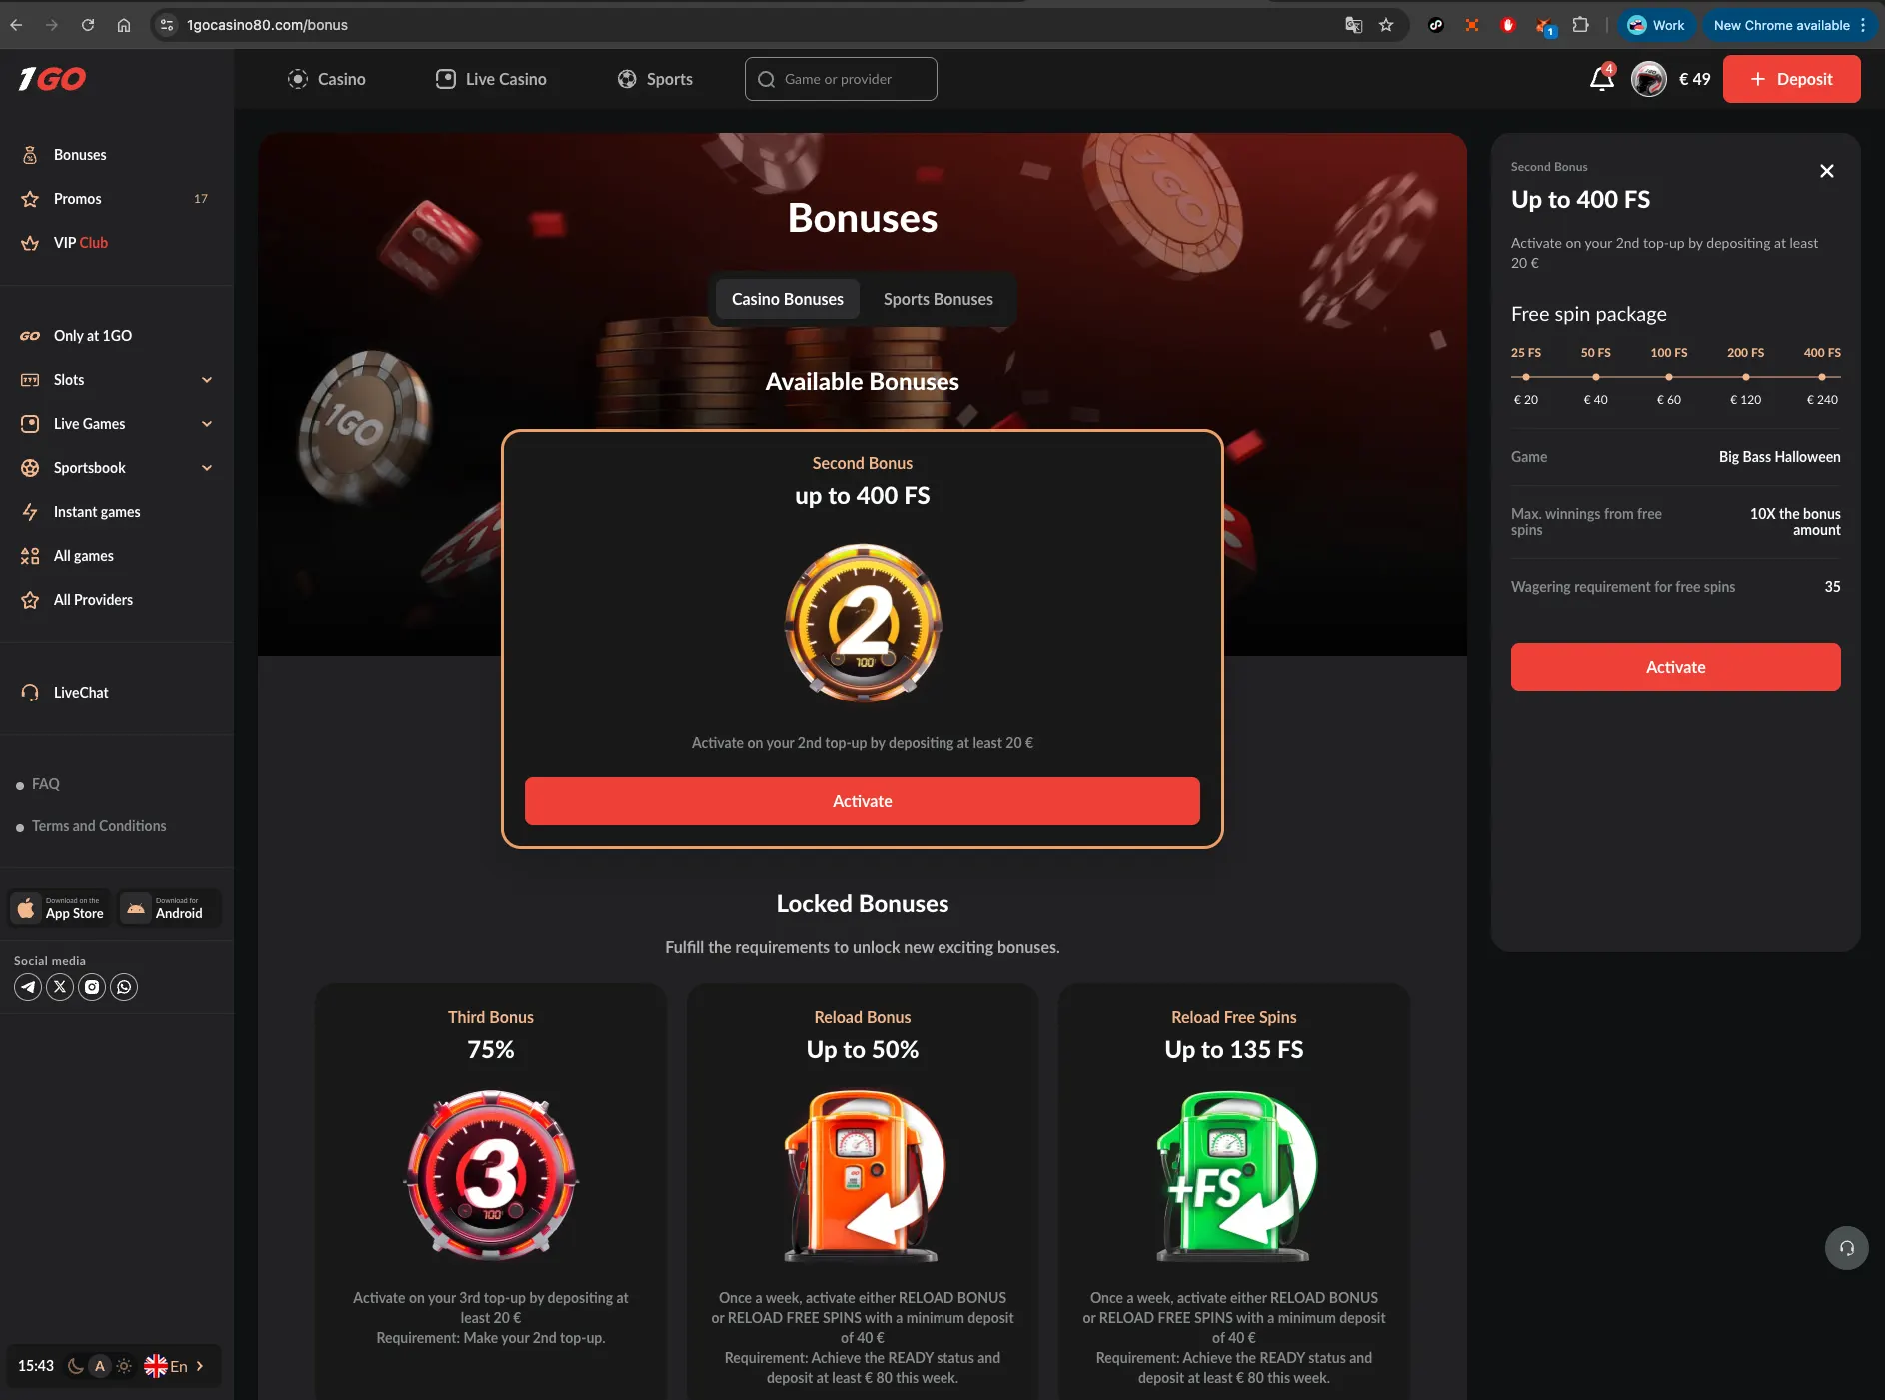Click the Reload Free Spins green pump image

1234,1175
